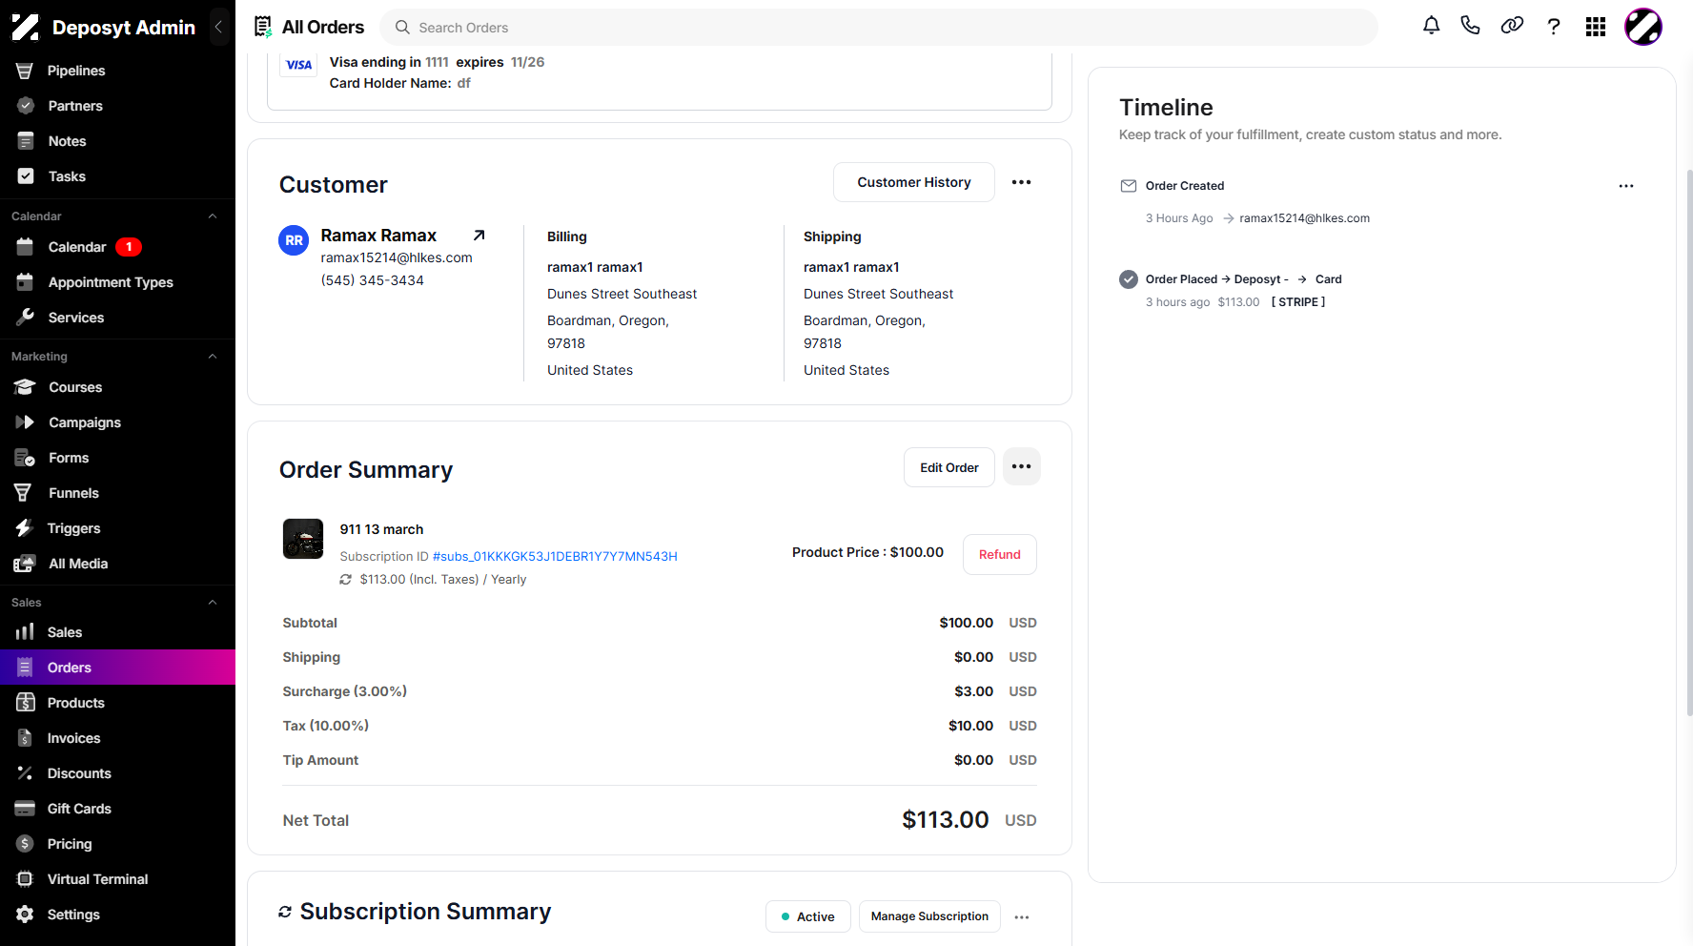Collapse the Sales sidebar section

[x=213, y=603]
